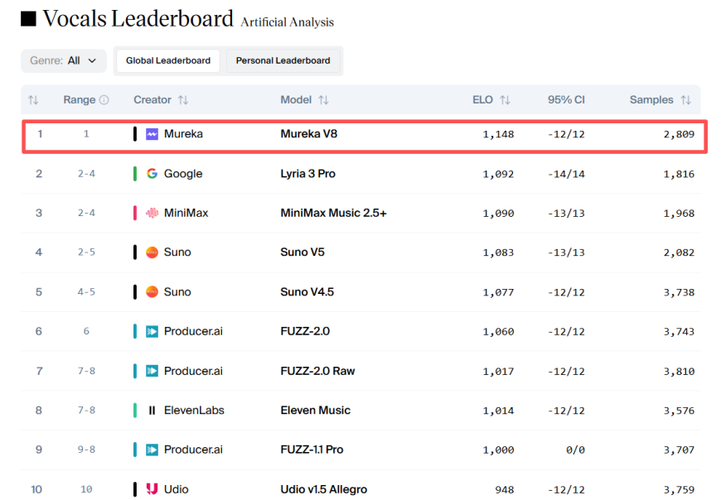Click the Udio logo icon
This screenshot has height=500, width=721.
152,489
